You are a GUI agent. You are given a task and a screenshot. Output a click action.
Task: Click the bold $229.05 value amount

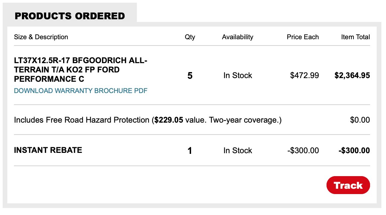pyautogui.click(x=169, y=120)
